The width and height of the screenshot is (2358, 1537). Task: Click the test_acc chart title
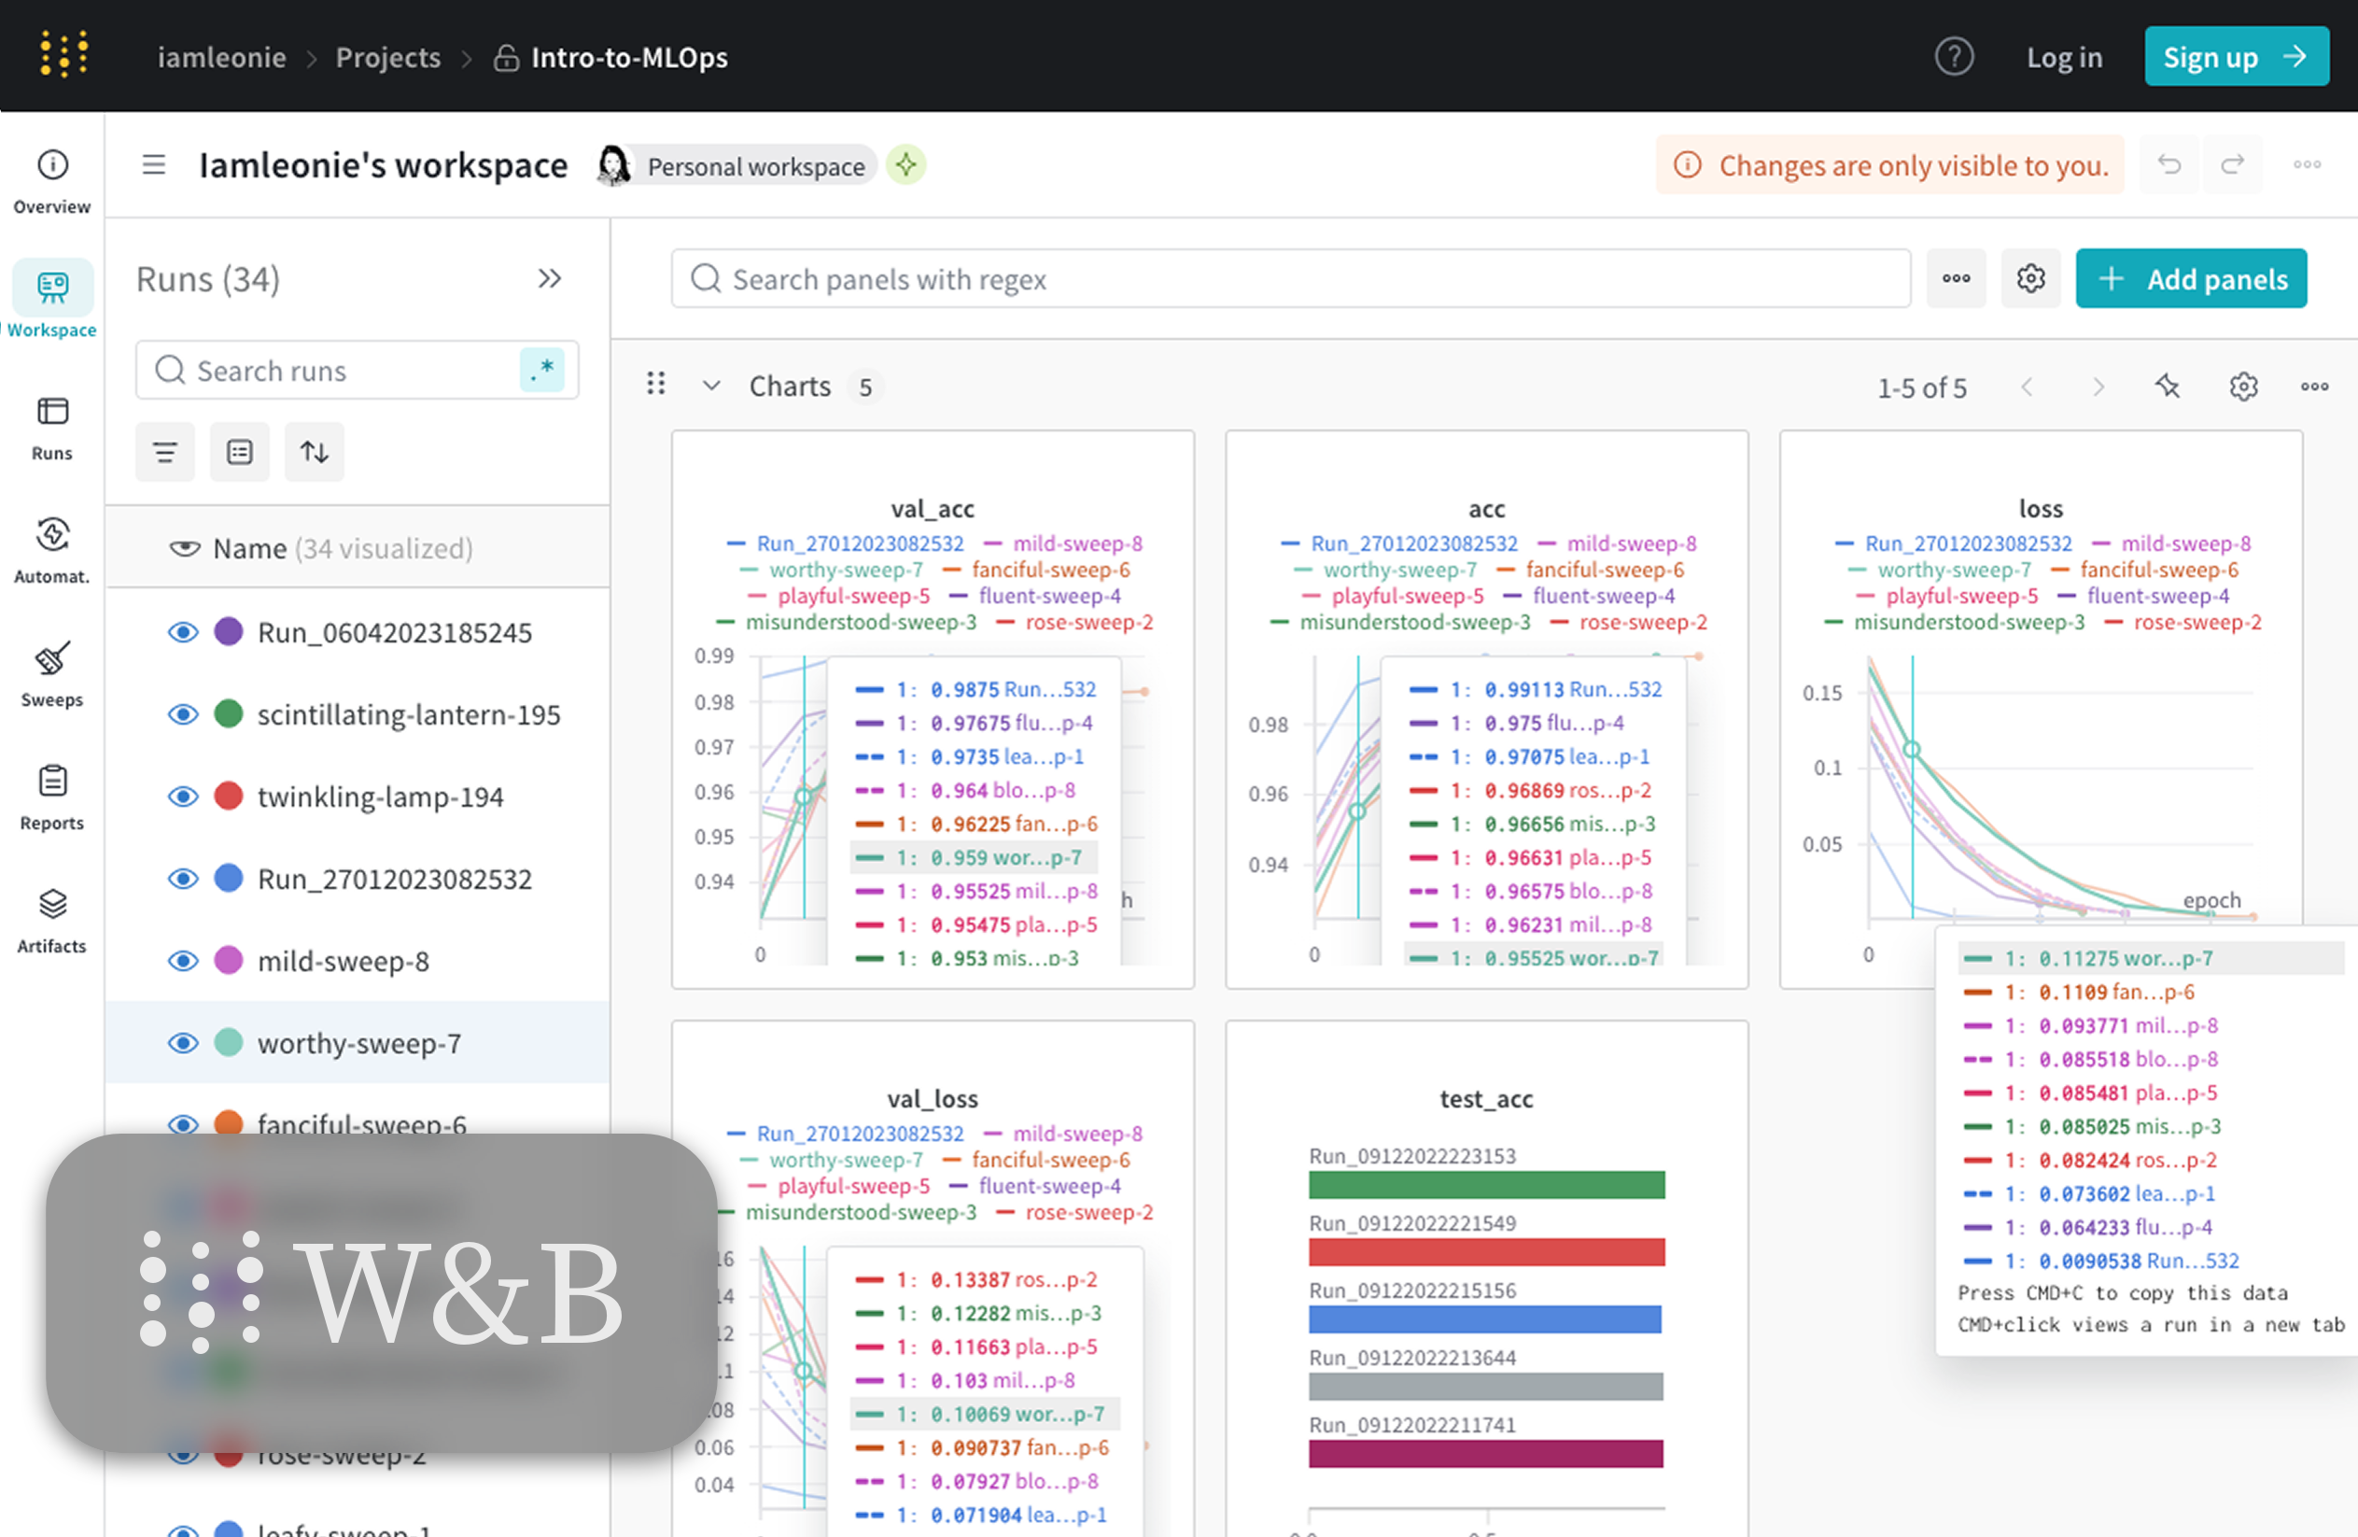(1486, 1098)
